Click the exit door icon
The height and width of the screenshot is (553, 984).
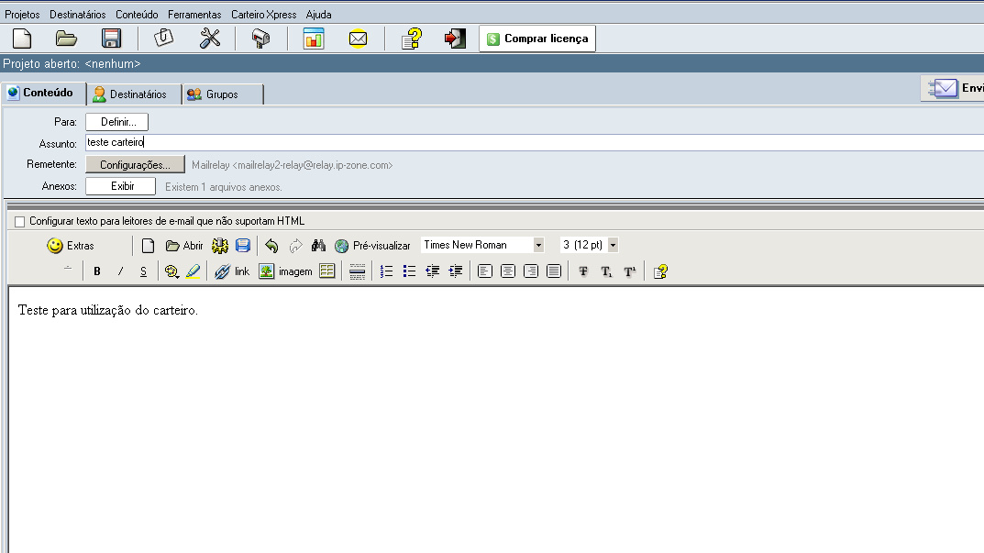[x=455, y=39]
